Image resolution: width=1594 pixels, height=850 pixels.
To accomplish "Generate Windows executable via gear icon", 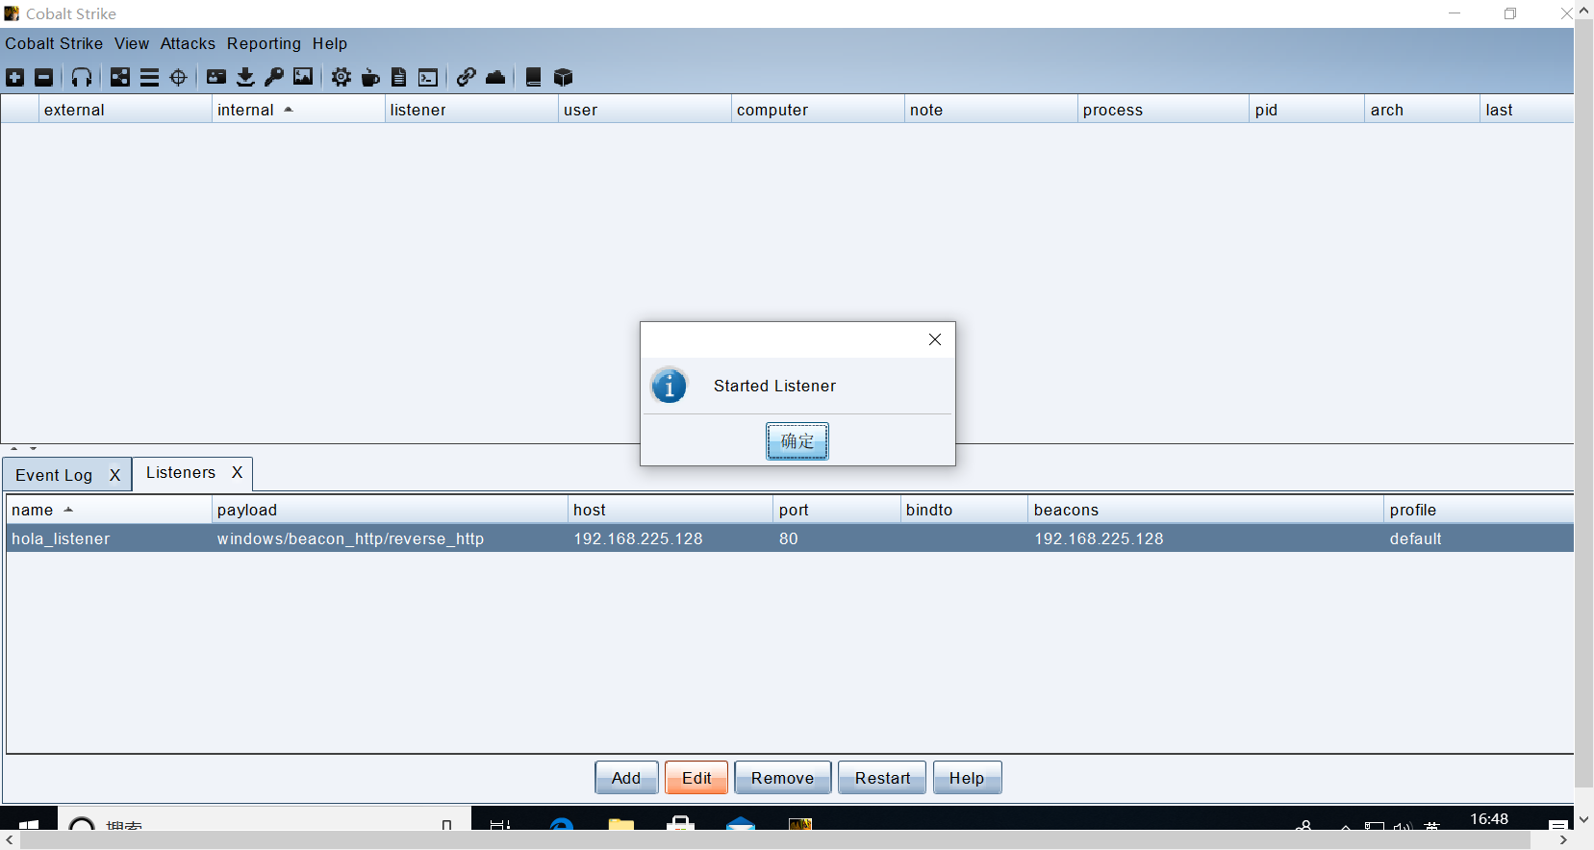I will [342, 78].
